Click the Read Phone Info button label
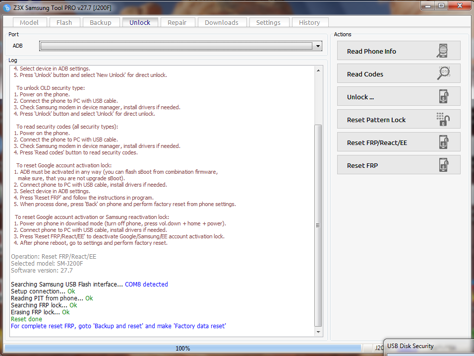The width and height of the screenshot is (474, 356). [x=371, y=52]
